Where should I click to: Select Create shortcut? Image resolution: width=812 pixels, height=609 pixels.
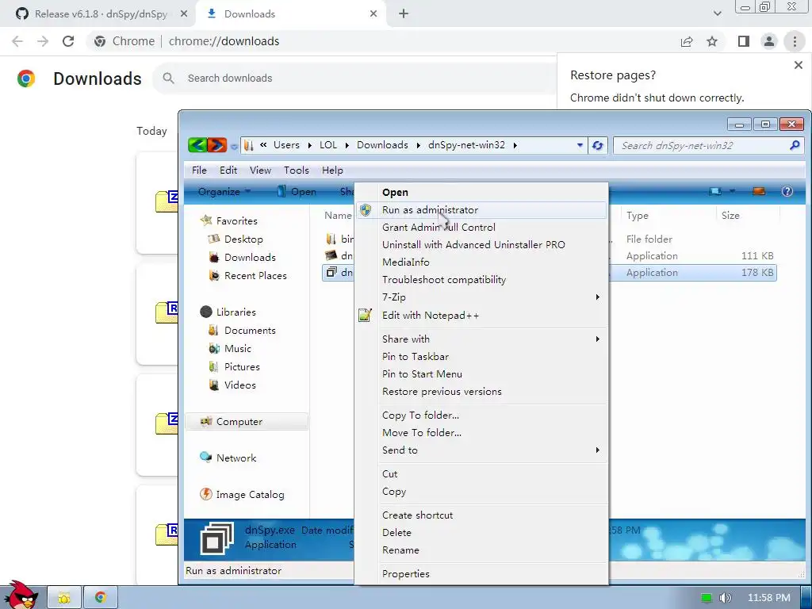[x=481, y=515]
